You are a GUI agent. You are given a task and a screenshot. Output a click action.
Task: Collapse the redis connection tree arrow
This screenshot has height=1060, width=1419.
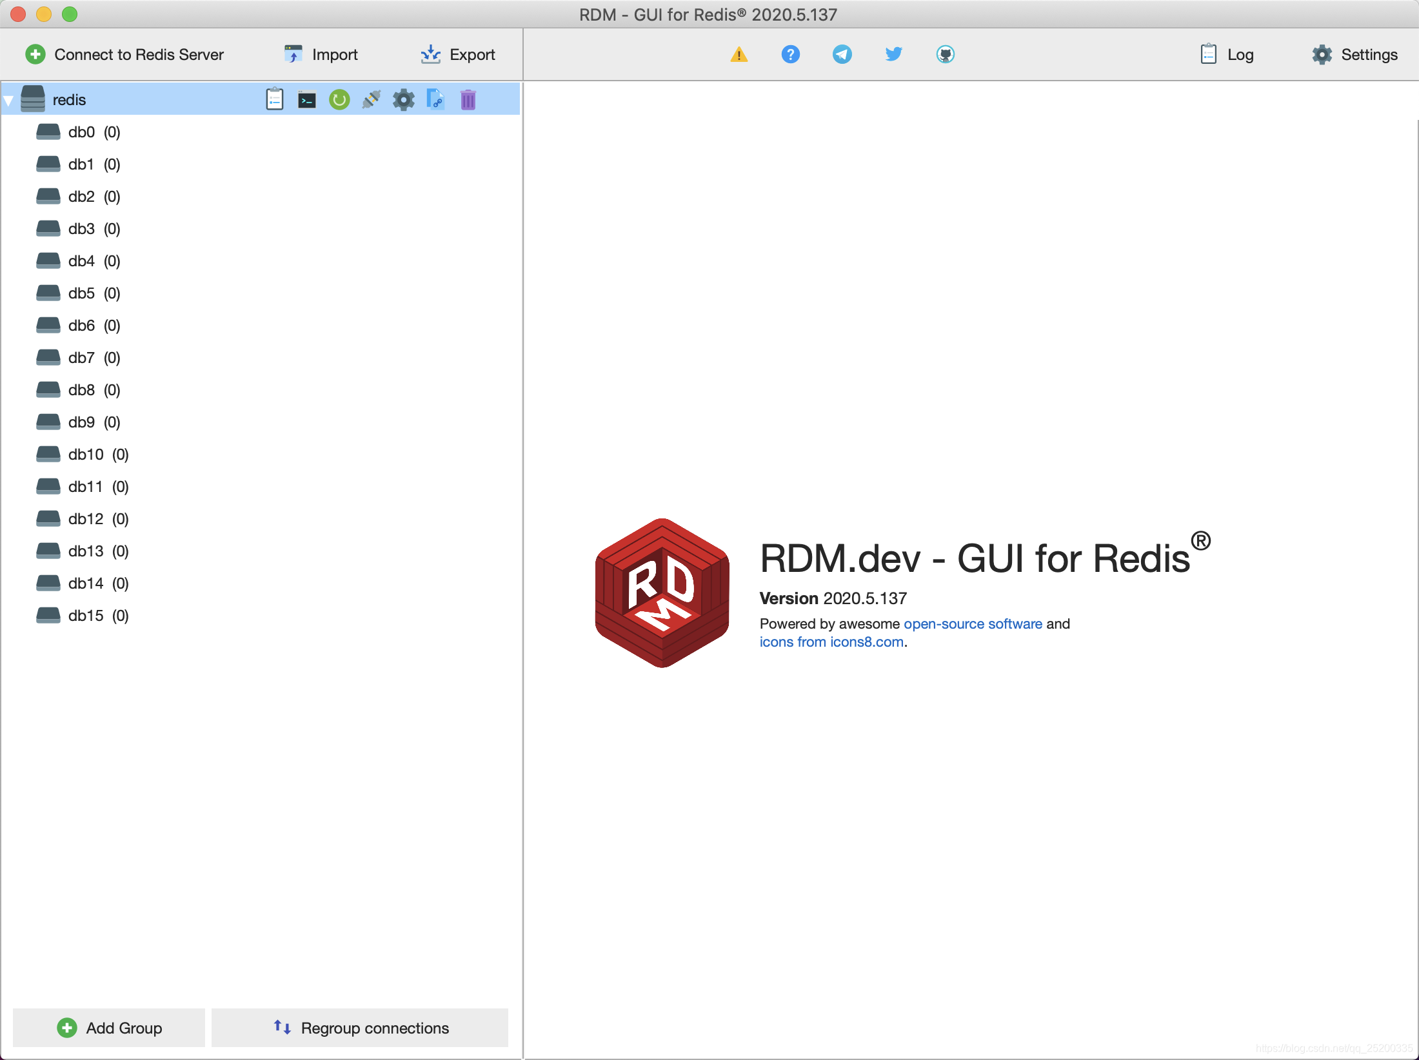pyautogui.click(x=9, y=101)
